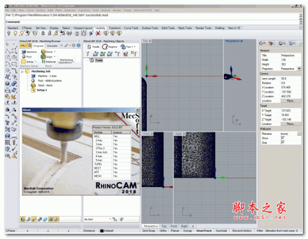Image resolution: width=308 pixels, height=239 pixels.
Task: Click the Box solid tool in left toolbar
Action: 8,84
